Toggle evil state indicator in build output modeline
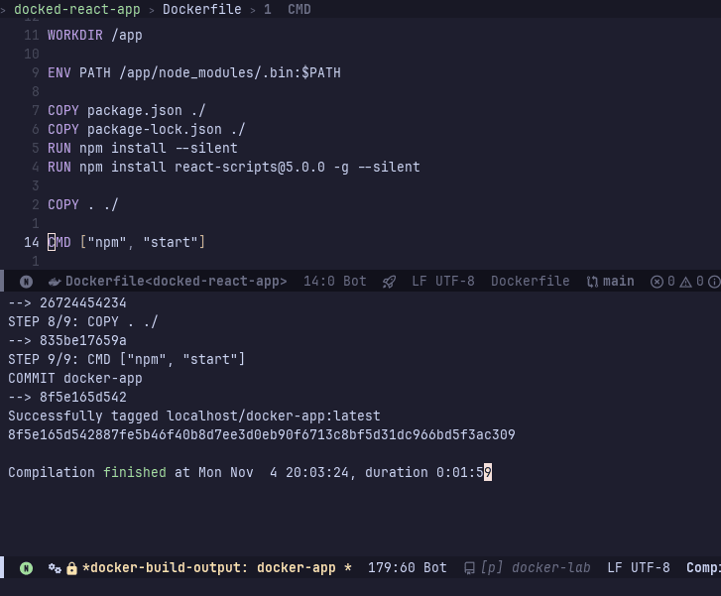Image resolution: width=721 pixels, height=596 pixels. coord(26,568)
